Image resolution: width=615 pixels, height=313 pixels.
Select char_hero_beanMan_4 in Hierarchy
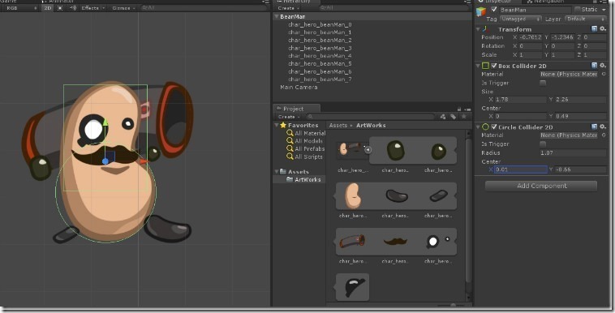(x=320, y=56)
